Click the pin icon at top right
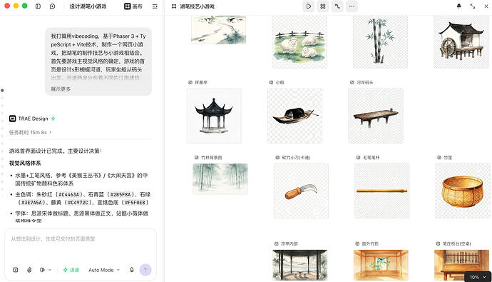Screen dimensions: 492x282 point(458,6)
